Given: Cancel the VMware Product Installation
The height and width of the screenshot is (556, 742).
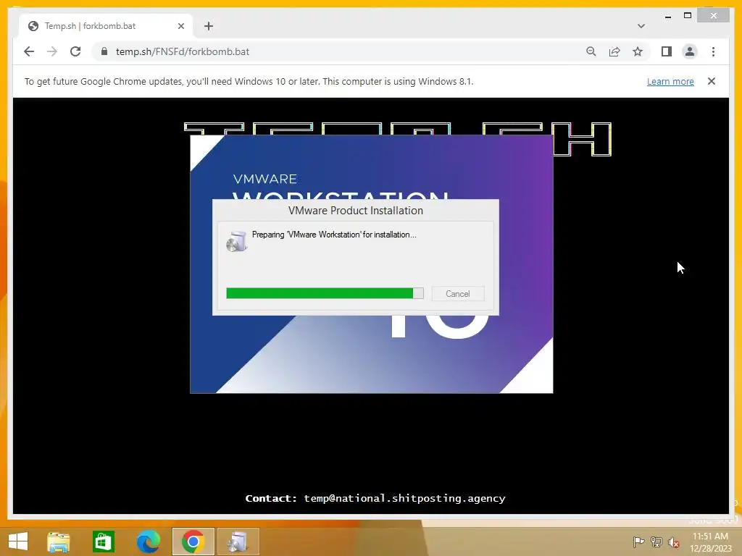Looking at the screenshot, I should click(x=458, y=294).
